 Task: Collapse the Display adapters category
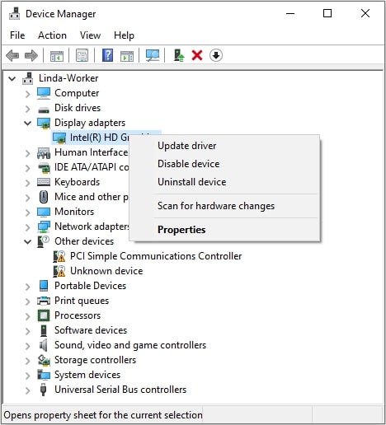28,123
